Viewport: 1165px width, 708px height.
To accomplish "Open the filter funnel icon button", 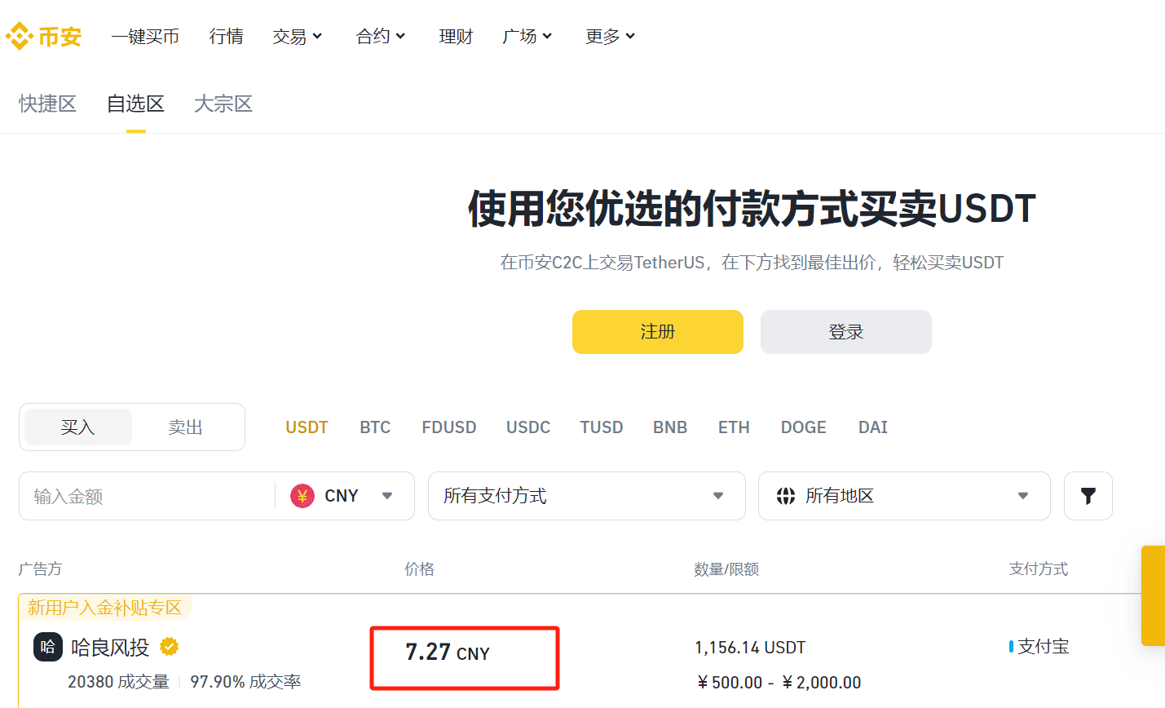I will [x=1088, y=496].
